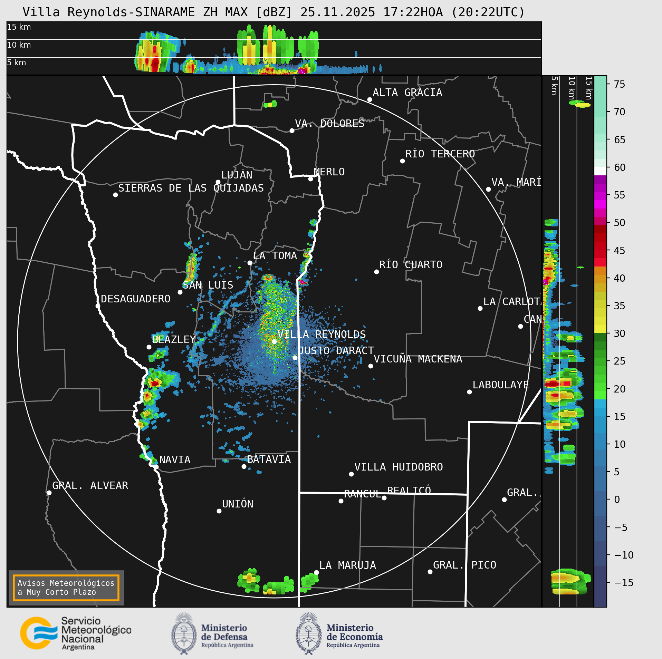Click the NAVIA label
This screenshot has width=662, height=659.
pos(175,460)
